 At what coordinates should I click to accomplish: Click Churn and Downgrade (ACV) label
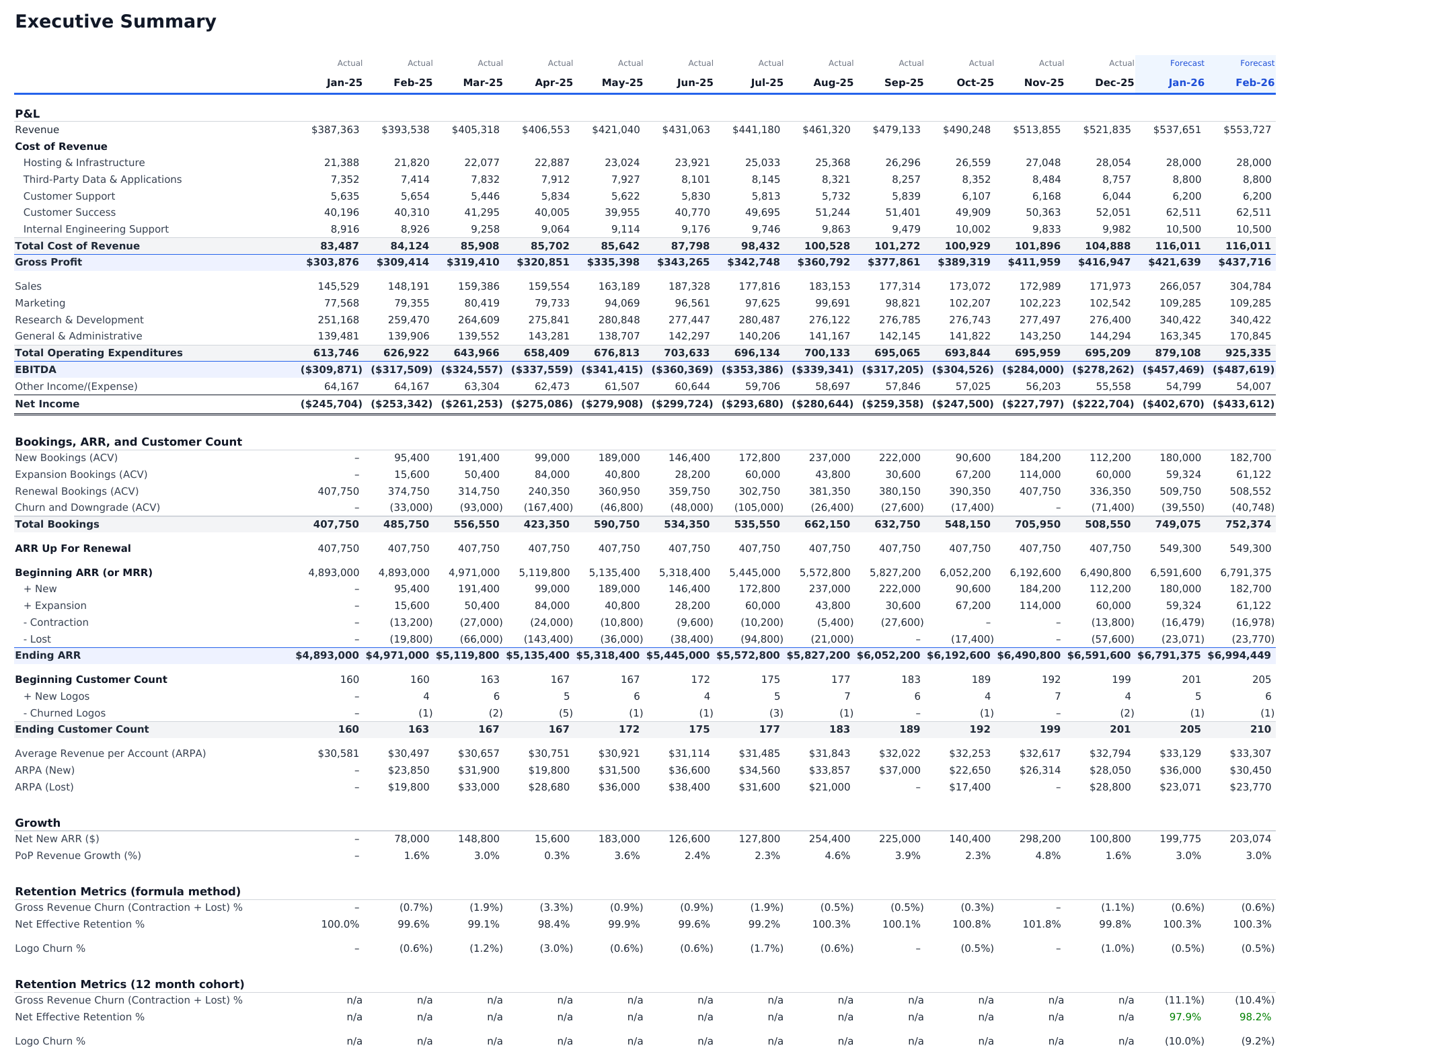tap(87, 507)
